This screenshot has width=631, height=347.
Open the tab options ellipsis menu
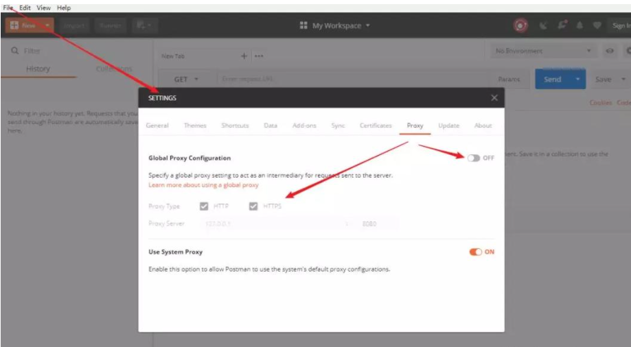[259, 56]
